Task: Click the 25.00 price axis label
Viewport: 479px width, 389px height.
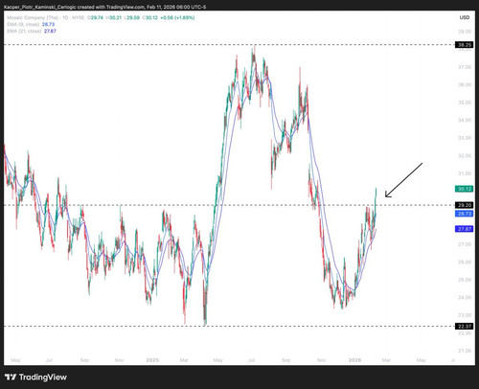Action: click(x=465, y=280)
